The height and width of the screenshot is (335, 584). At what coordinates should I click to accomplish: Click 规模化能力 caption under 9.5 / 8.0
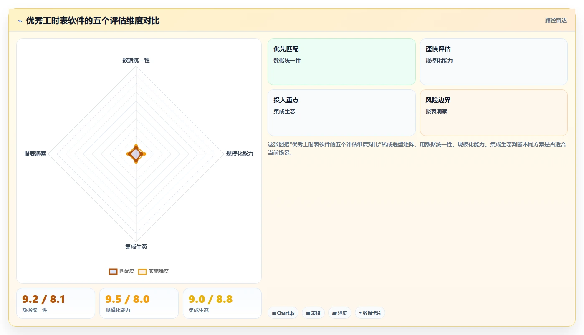tap(118, 310)
